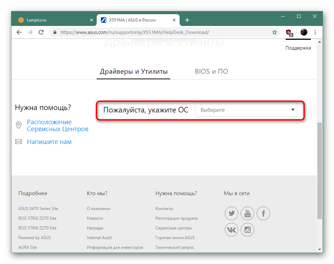Click the uBlock Origin extension icon
The width and height of the screenshot is (334, 264).
289,32
